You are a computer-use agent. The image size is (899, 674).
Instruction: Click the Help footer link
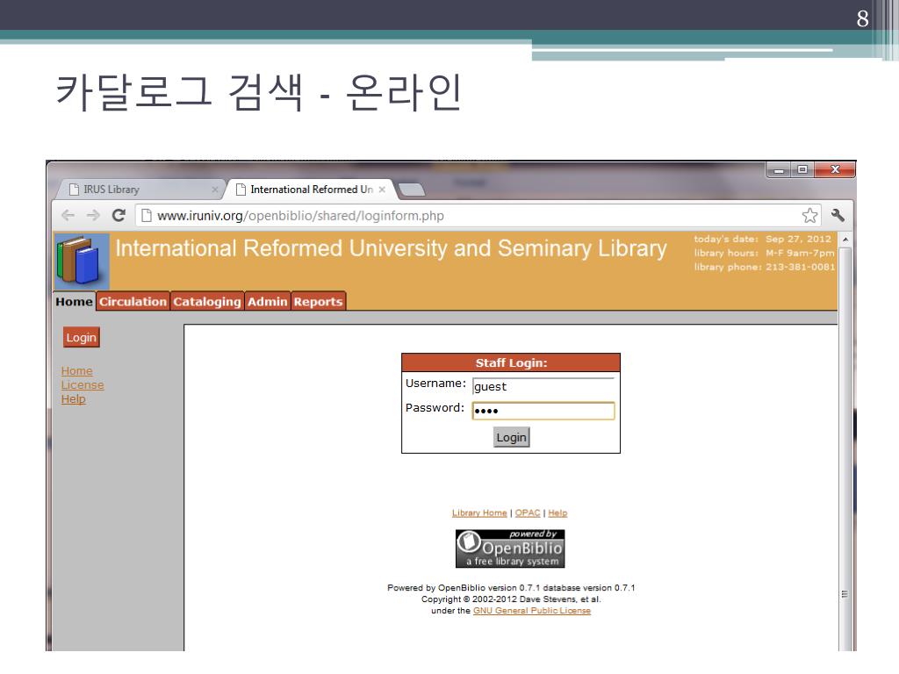point(557,513)
